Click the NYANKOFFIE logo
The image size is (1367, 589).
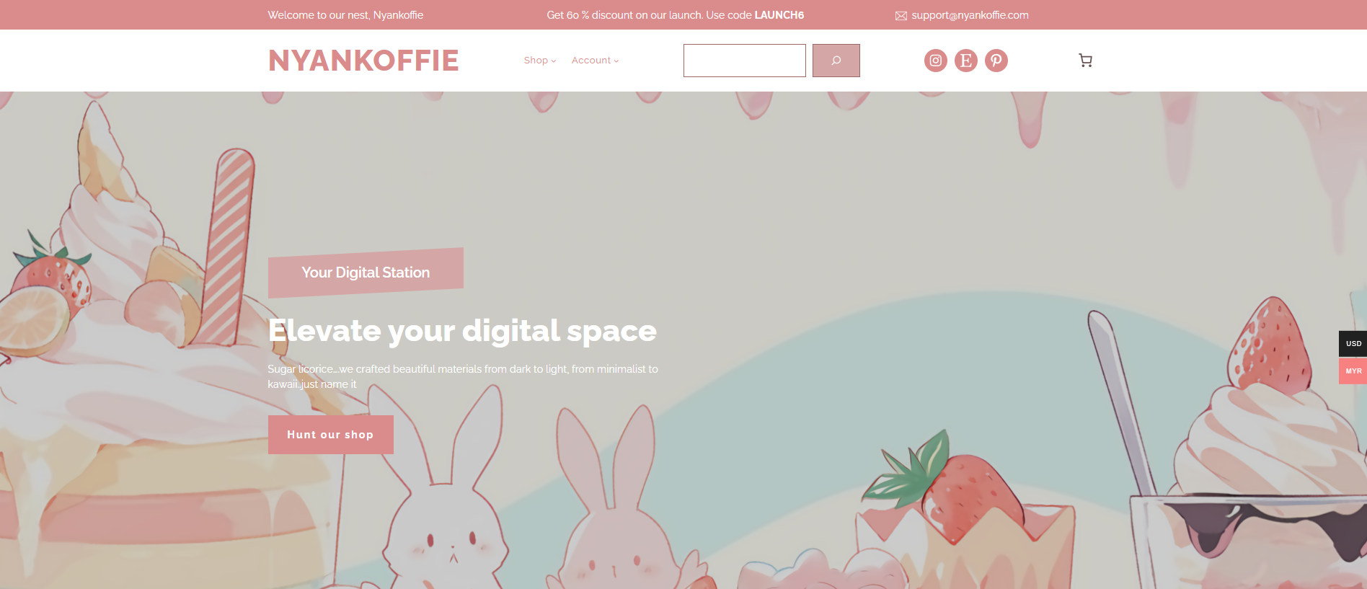[363, 61]
